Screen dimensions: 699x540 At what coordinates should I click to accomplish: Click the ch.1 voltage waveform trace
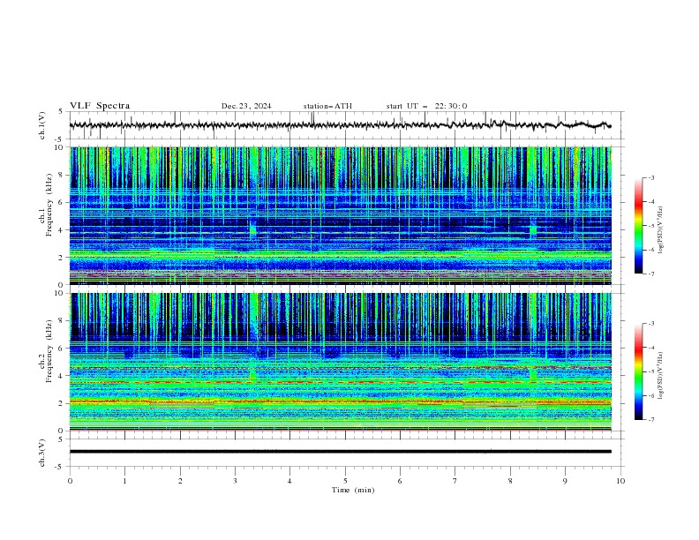[x=340, y=125]
